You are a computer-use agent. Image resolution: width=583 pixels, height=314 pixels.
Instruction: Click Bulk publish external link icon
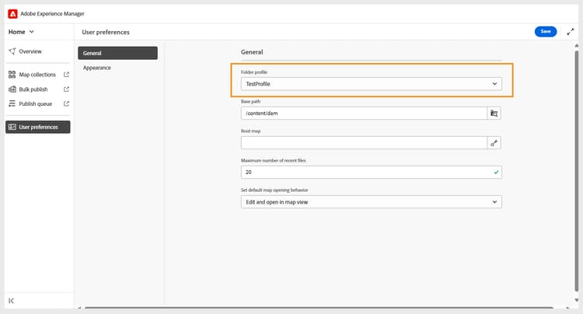66,89
